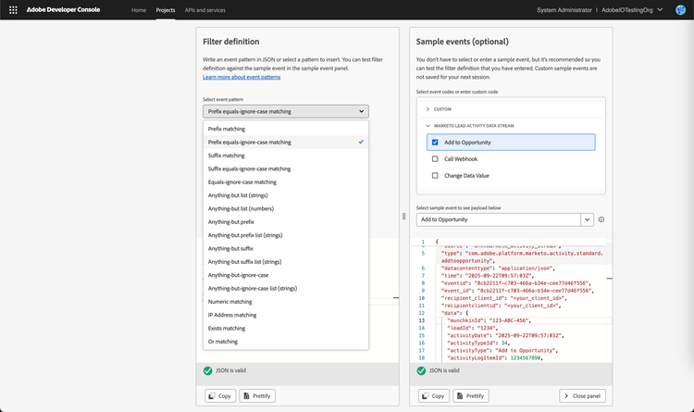Click the Close panel button
Screen dimensions: 694x412
point(582,395)
